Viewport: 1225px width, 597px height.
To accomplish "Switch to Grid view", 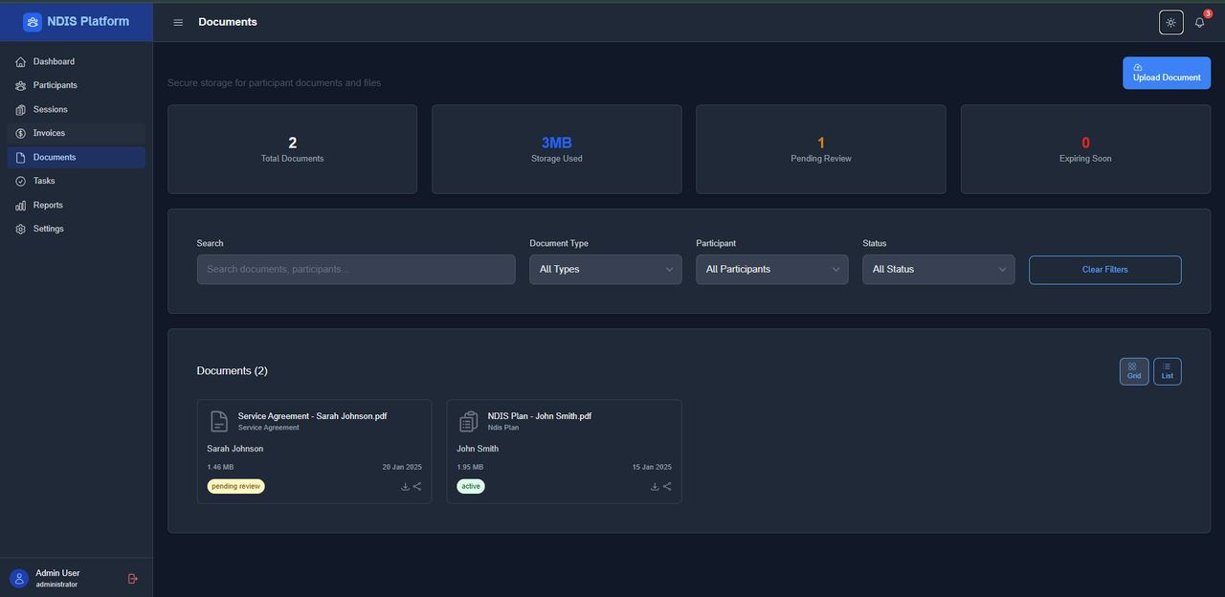I will 1134,371.
